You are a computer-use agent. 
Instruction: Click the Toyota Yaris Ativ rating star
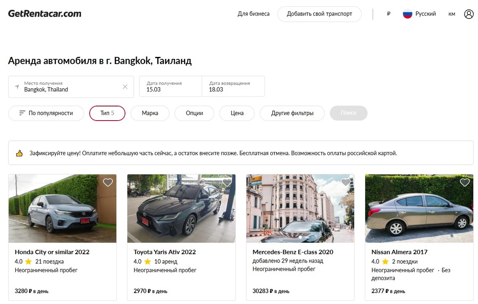147,261
